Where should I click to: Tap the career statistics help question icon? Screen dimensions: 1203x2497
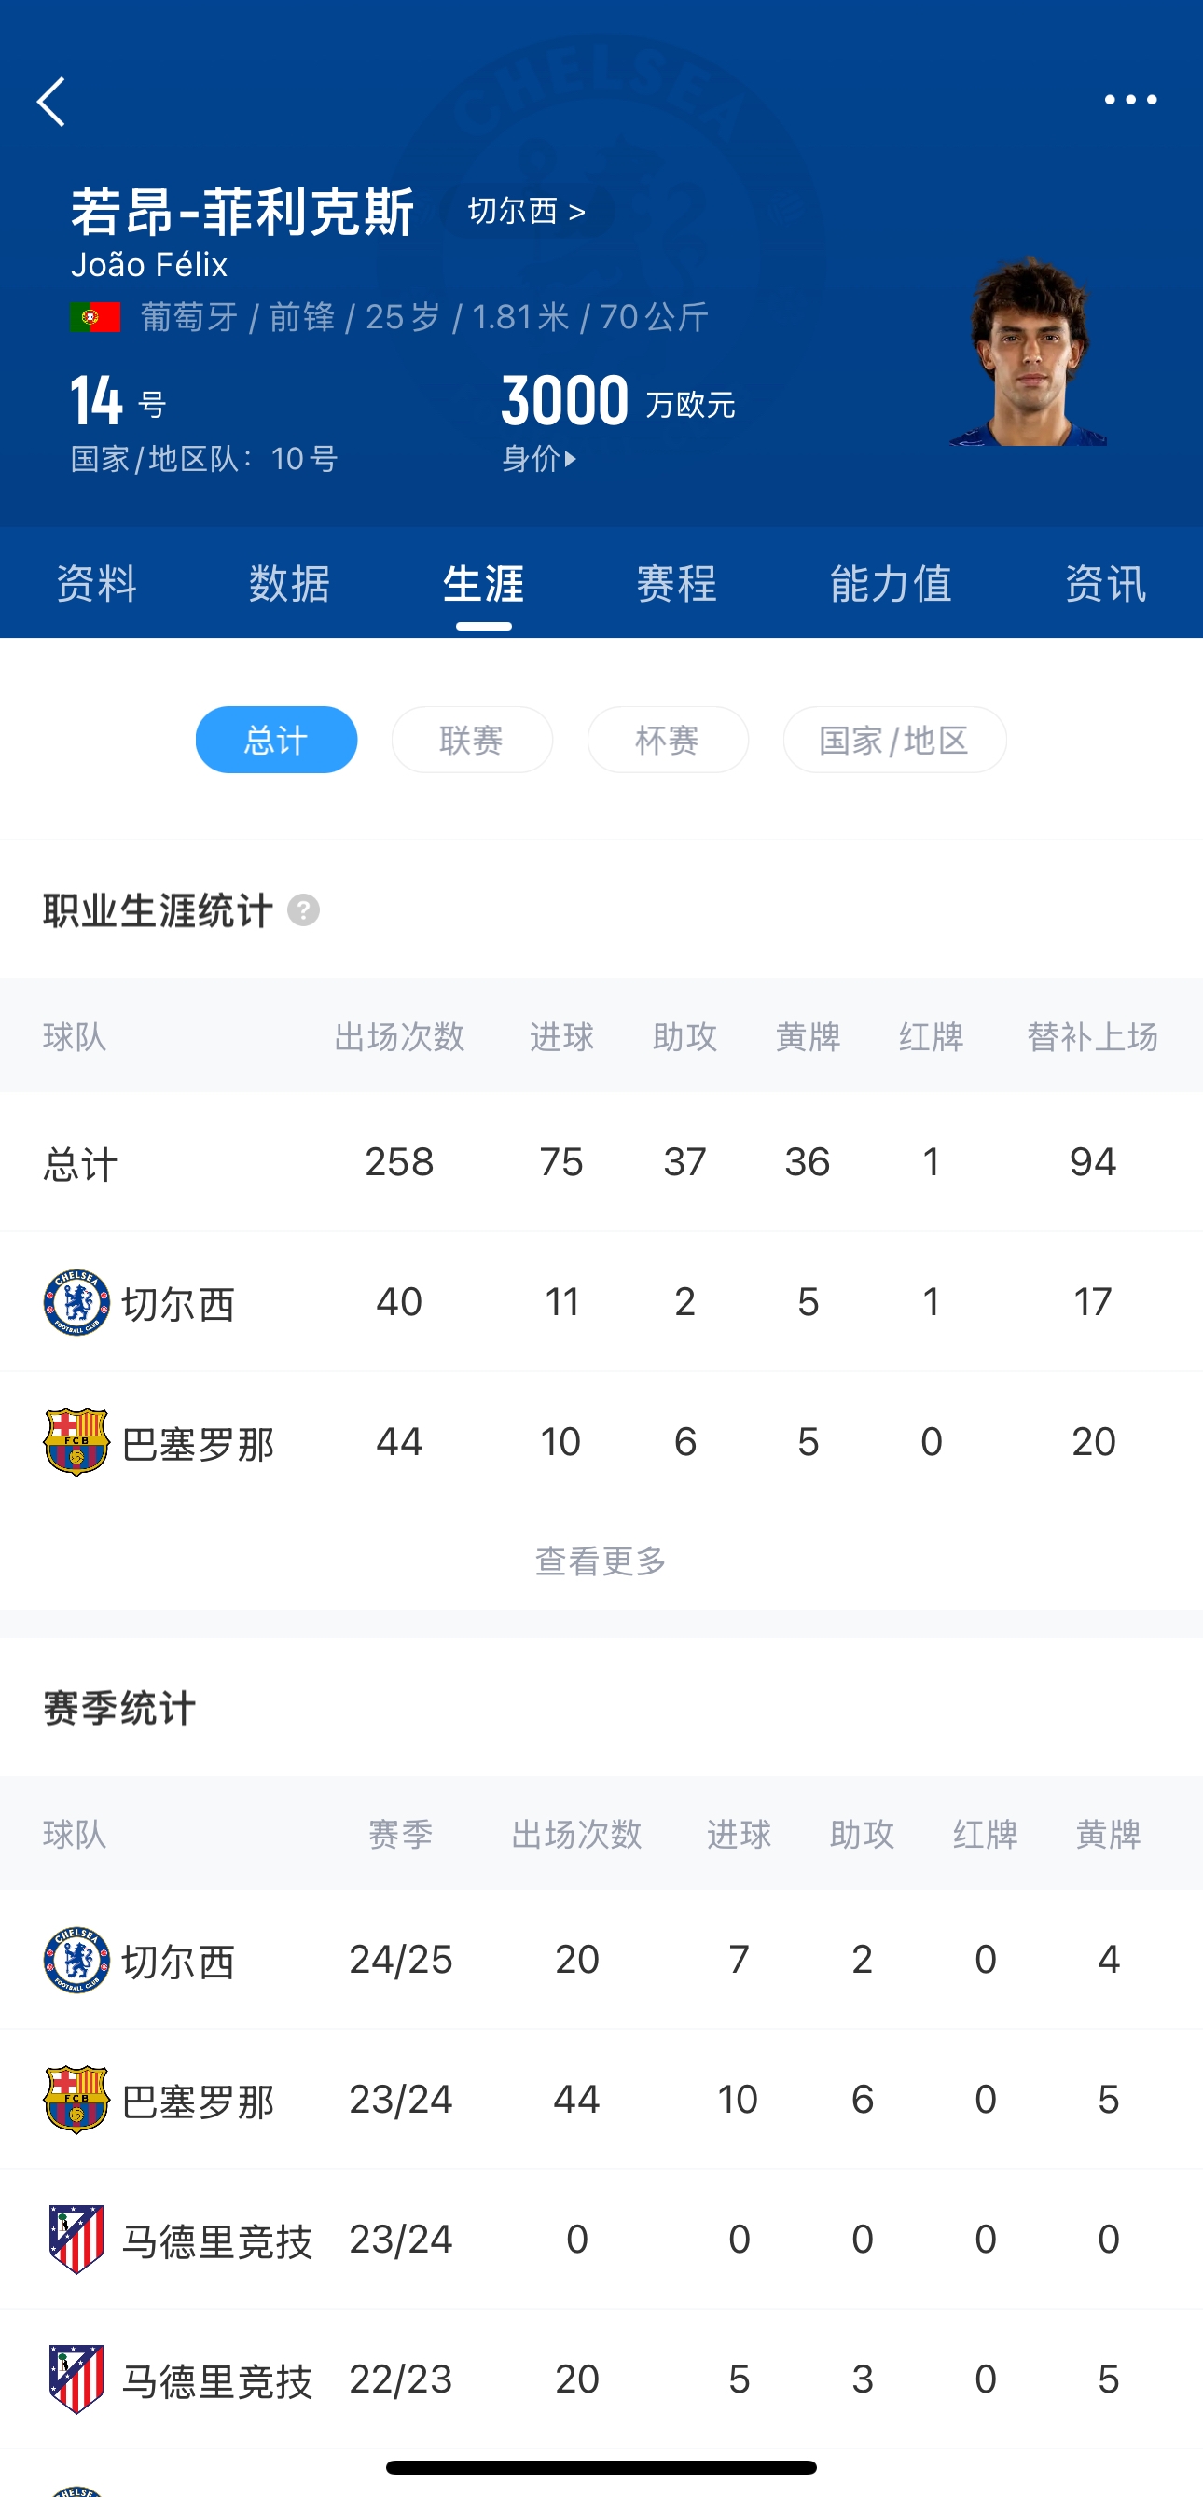(303, 910)
